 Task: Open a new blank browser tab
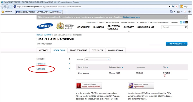tap(65, 12)
